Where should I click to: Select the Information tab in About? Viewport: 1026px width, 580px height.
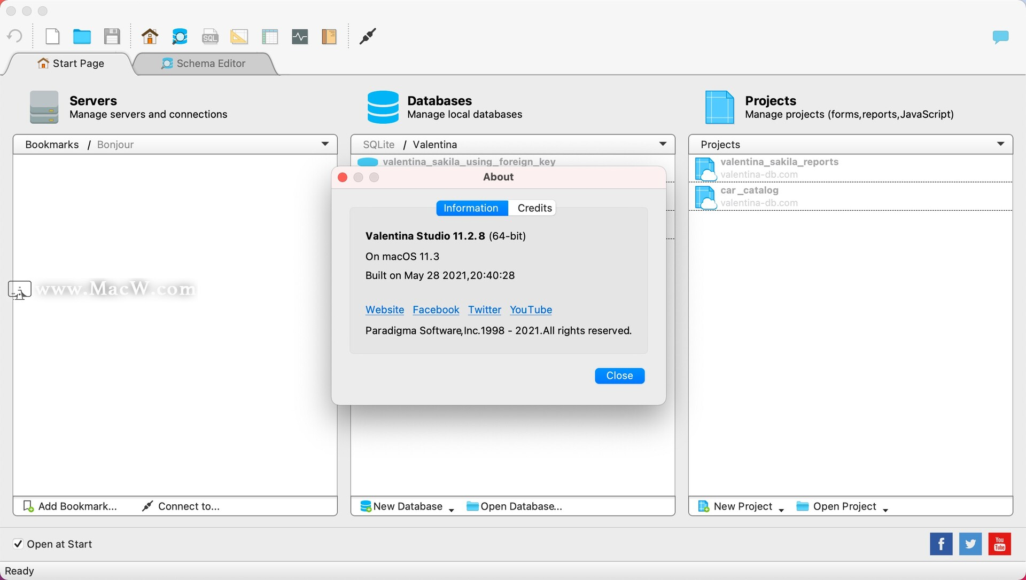[x=470, y=208]
